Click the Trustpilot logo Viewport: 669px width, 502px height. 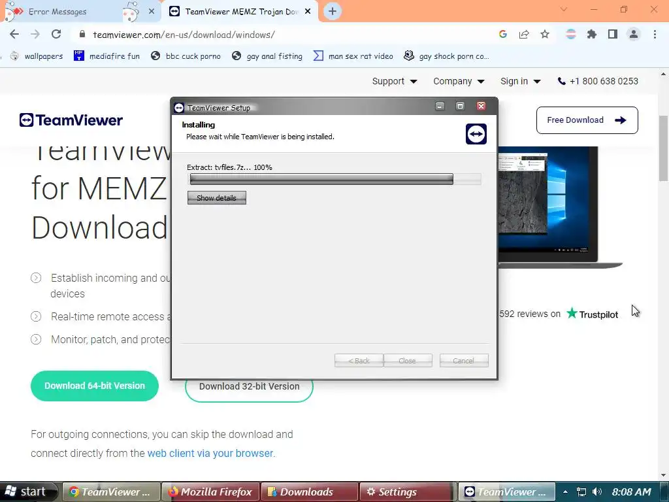click(592, 314)
